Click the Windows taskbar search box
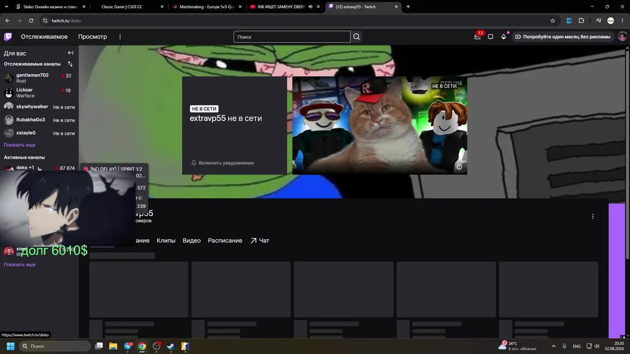The height and width of the screenshot is (354, 630). click(55, 346)
